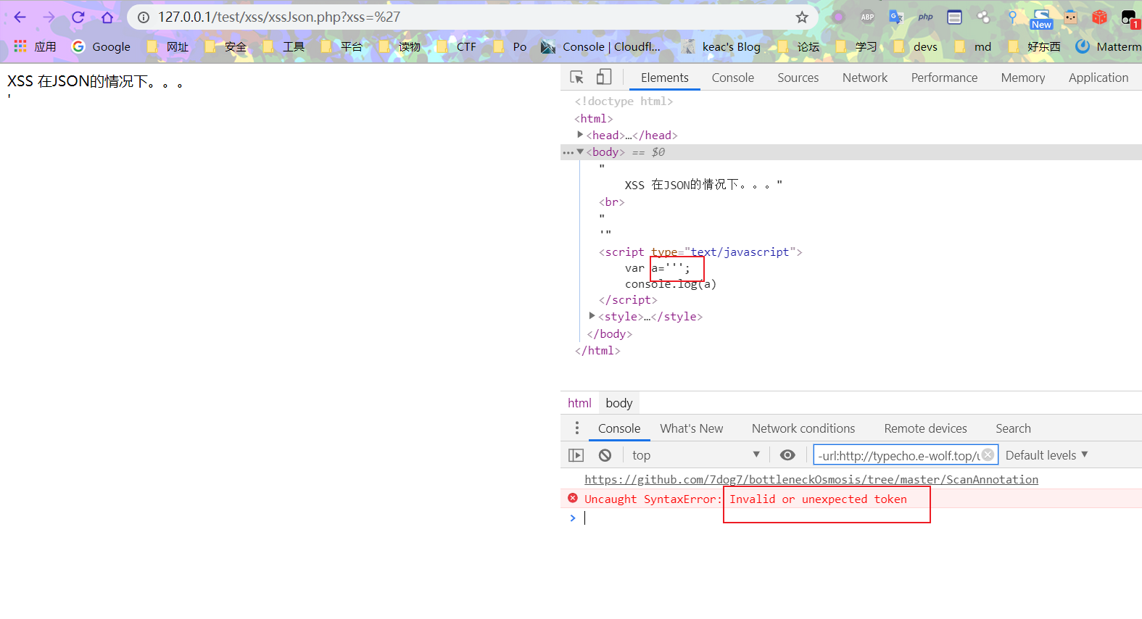This screenshot has width=1142, height=619.
Task: Switch to the Application tab
Action: tap(1098, 78)
